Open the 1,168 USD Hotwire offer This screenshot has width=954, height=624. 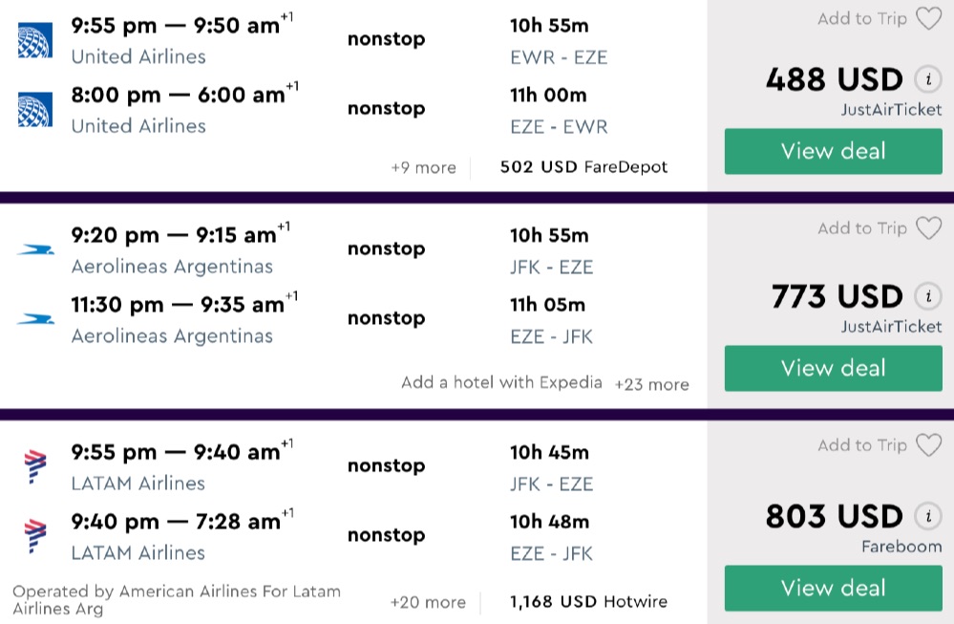pyautogui.click(x=588, y=601)
